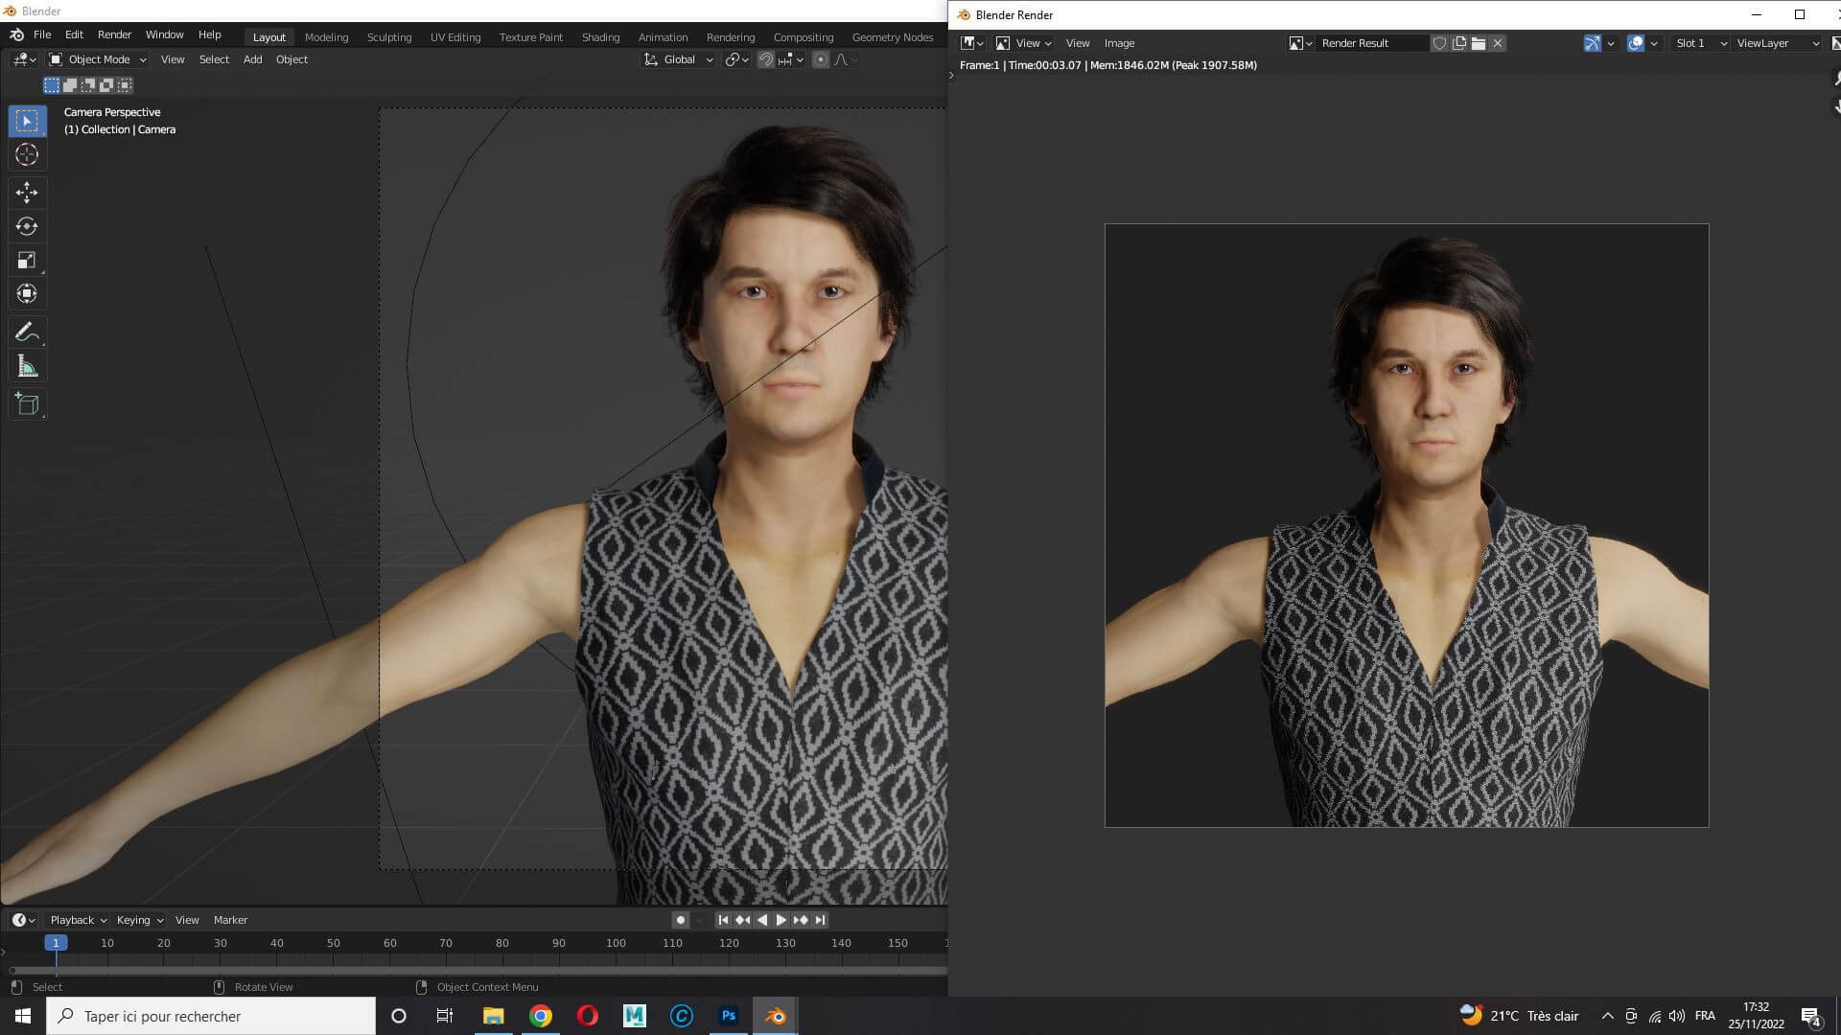Select the Add Cube tool
Viewport: 1841px width, 1035px height.
(x=27, y=404)
